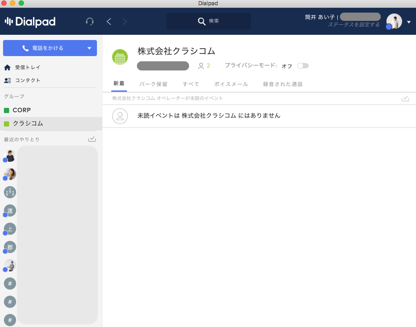Switch to the 録音された通話 tab
Screen dimensions: 416x327
pyautogui.click(x=283, y=84)
